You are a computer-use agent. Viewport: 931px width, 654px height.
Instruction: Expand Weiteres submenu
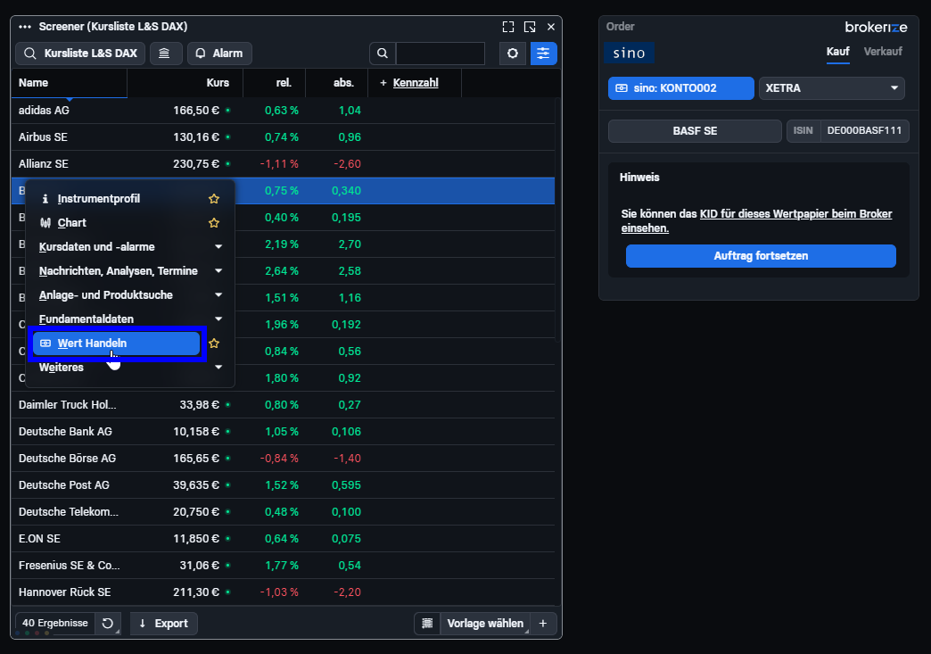point(130,368)
